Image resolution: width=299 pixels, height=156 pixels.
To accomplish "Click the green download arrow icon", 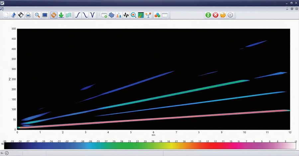I will [x=61, y=15].
